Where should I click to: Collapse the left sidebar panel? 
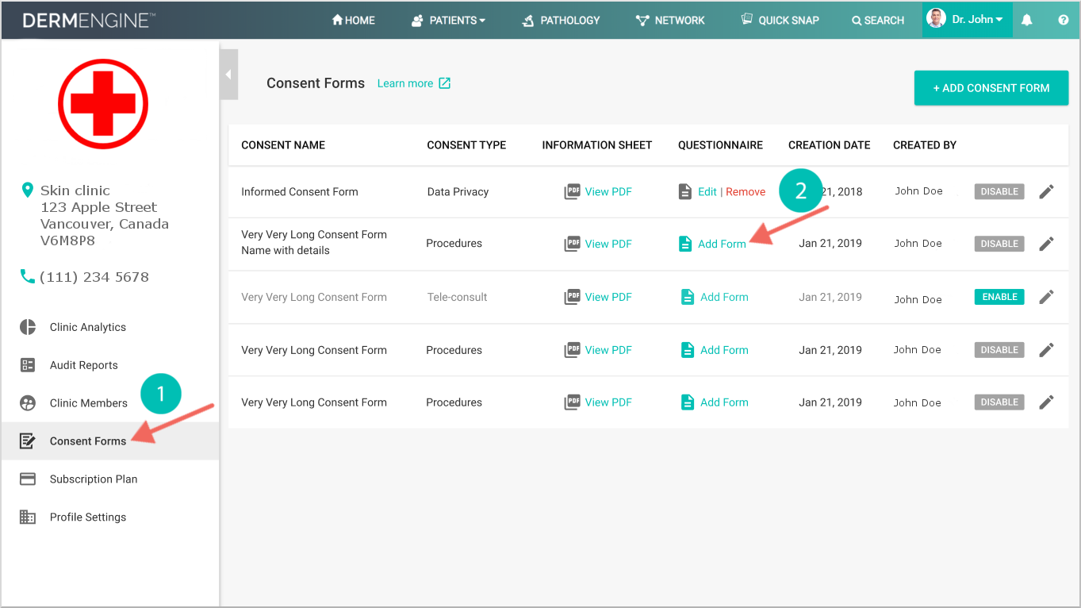[228, 75]
